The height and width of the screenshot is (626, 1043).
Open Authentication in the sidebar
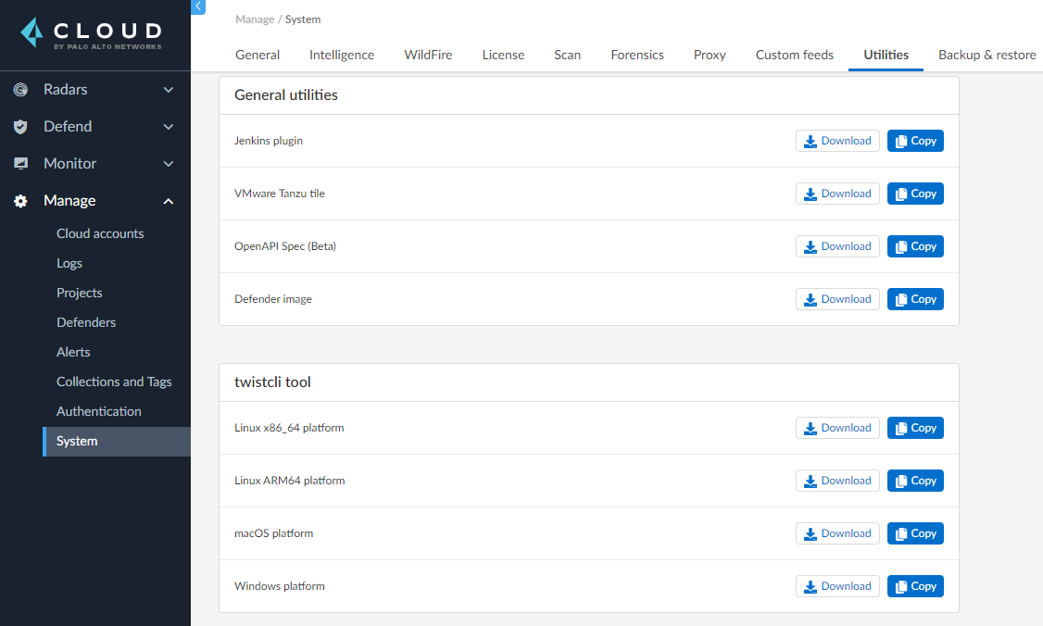[x=98, y=411]
